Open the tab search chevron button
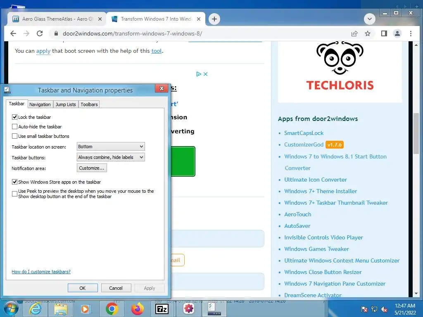The image size is (423, 317). click(x=370, y=19)
